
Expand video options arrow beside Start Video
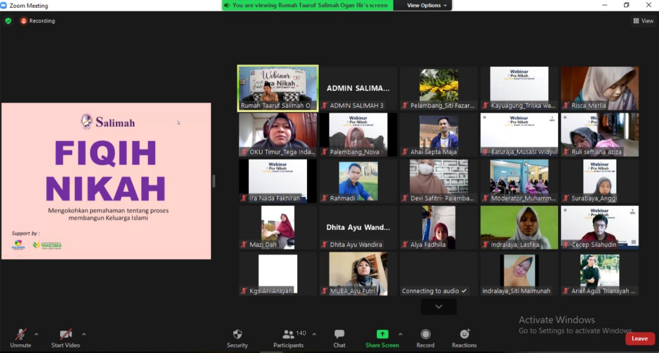point(84,334)
